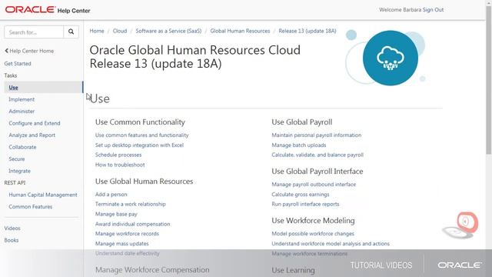Open Calculate gross earnings link

click(x=301, y=195)
